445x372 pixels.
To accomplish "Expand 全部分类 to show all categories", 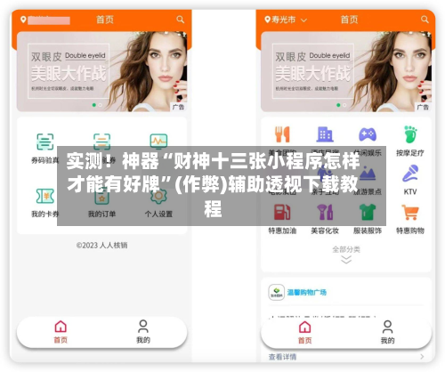I will point(346,255).
